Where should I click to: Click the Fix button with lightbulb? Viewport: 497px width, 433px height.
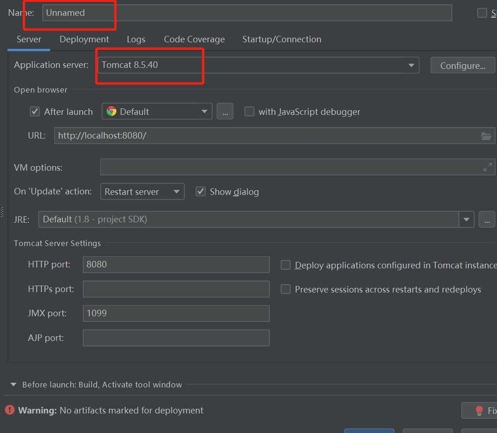[480, 411]
